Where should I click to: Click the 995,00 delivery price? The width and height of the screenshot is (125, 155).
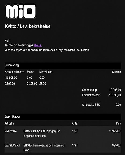(x=116, y=145)
